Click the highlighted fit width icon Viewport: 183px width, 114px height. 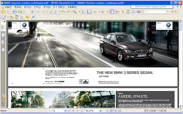tap(89, 12)
